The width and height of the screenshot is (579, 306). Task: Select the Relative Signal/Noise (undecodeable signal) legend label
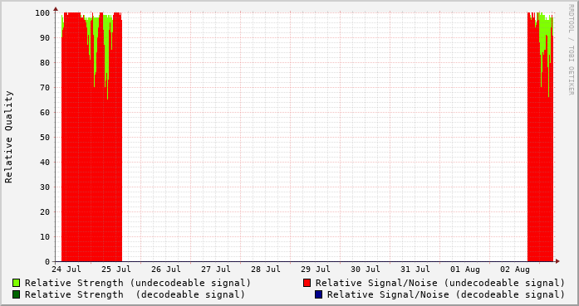pos(440,283)
